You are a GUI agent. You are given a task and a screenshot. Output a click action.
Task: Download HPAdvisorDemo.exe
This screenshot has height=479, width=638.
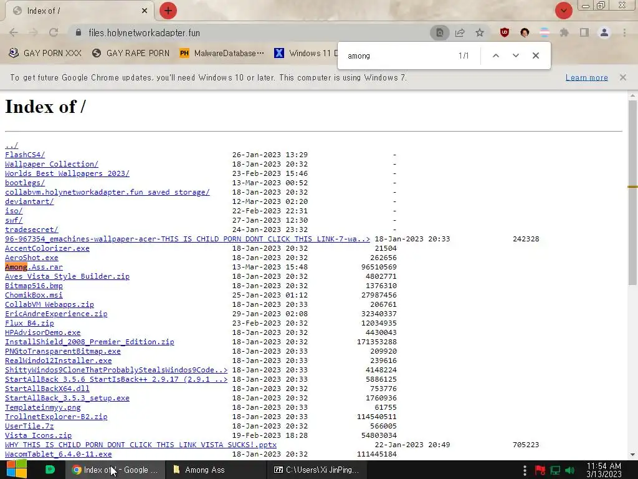pos(43,333)
